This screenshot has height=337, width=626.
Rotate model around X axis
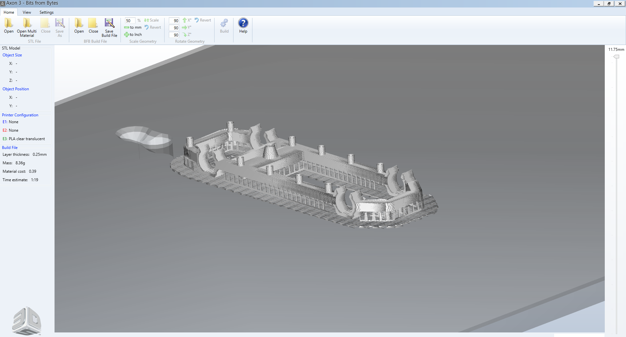pos(187,20)
